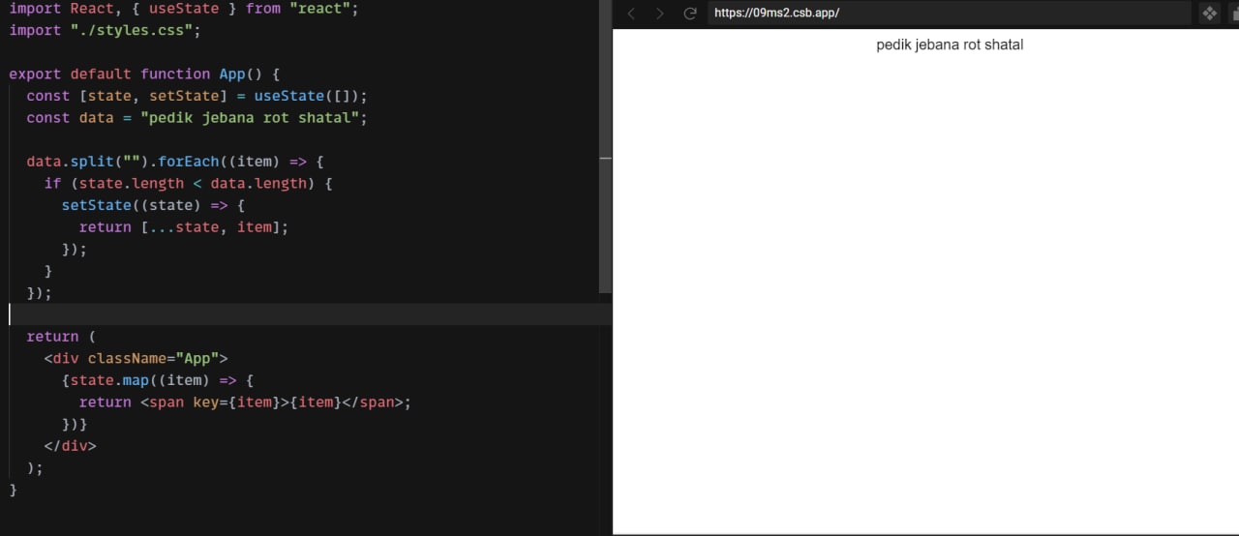Click the 'if (state.length < data.length)' line
This screenshot has width=1239, height=536.
click(188, 184)
